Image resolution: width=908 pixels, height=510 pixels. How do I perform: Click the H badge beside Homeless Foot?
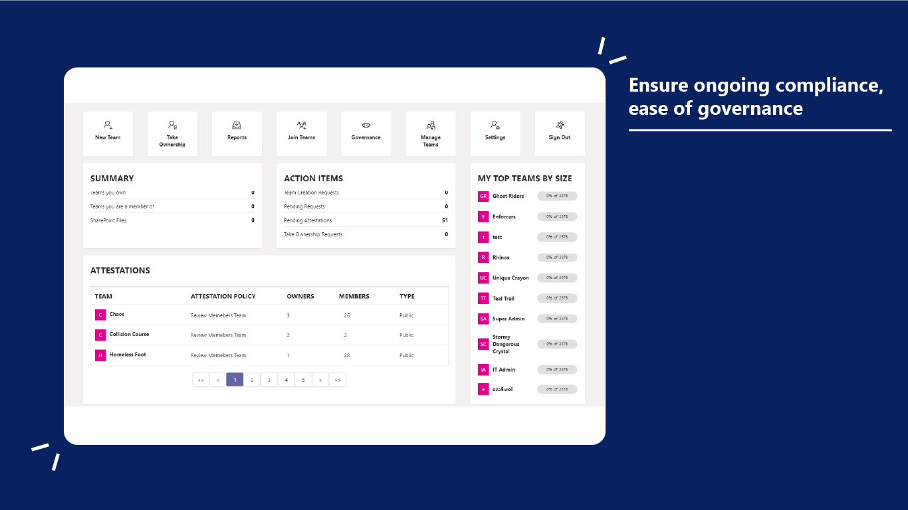pyautogui.click(x=100, y=355)
